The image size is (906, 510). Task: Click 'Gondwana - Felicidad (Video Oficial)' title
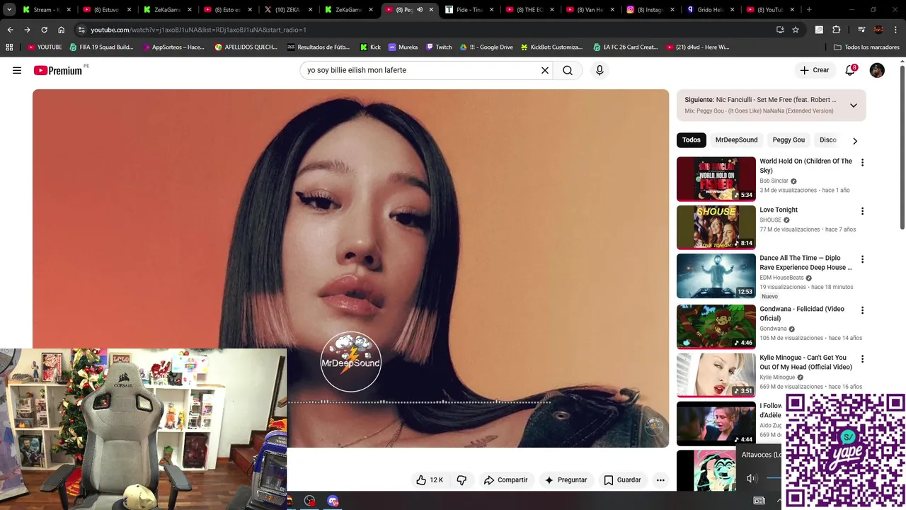(802, 314)
